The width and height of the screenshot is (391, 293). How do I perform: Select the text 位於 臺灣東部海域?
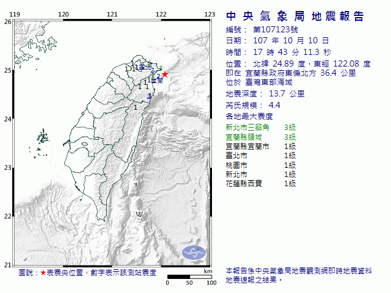(259, 82)
